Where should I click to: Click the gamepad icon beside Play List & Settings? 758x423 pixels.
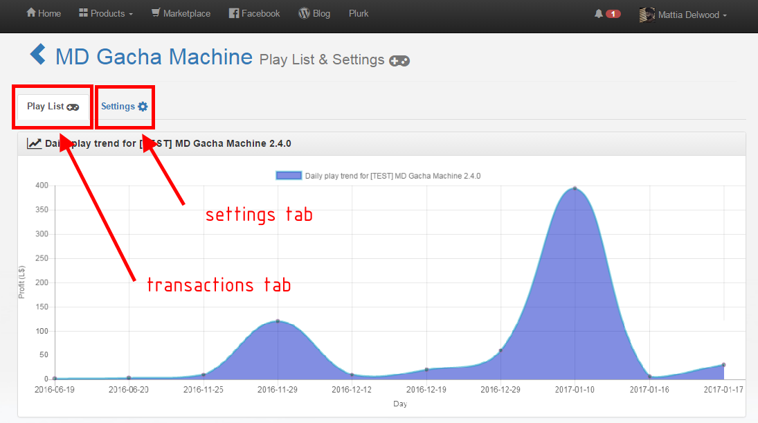coord(399,62)
